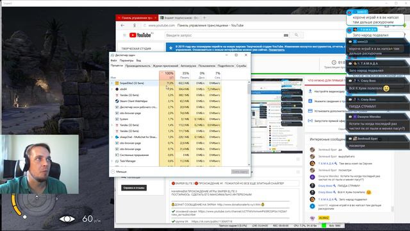Click the Task Manager vertical scrollbar

[249, 123]
